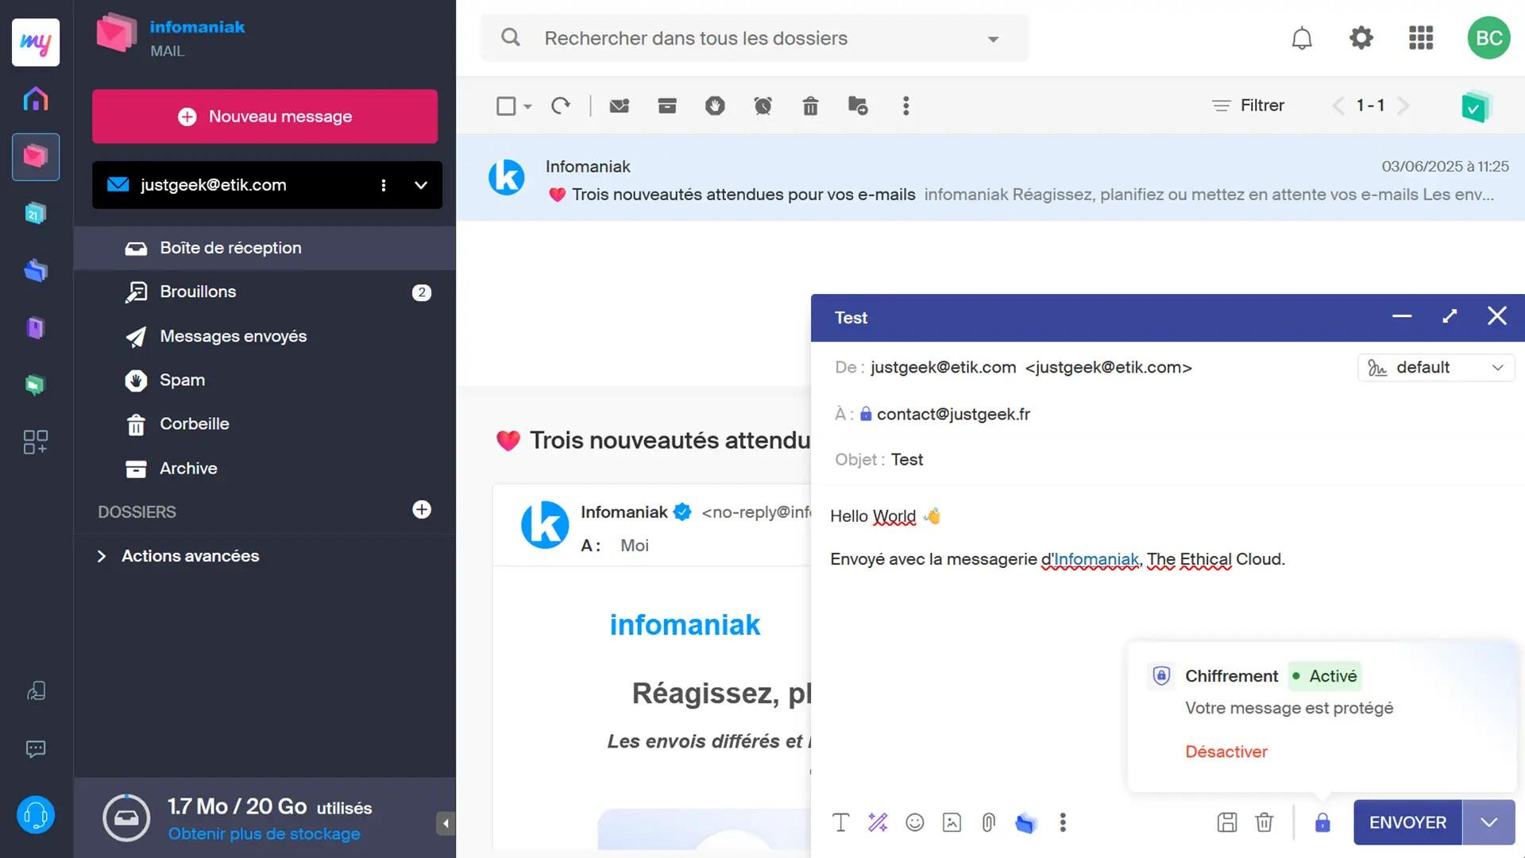
Task: Open text formatting options in composer
Action: tap(840, 822)
